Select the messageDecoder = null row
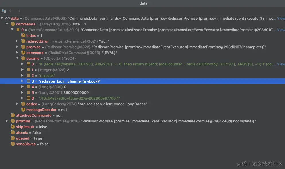The height and width of the screenshot is (169, 285). [x=142, y=110]
